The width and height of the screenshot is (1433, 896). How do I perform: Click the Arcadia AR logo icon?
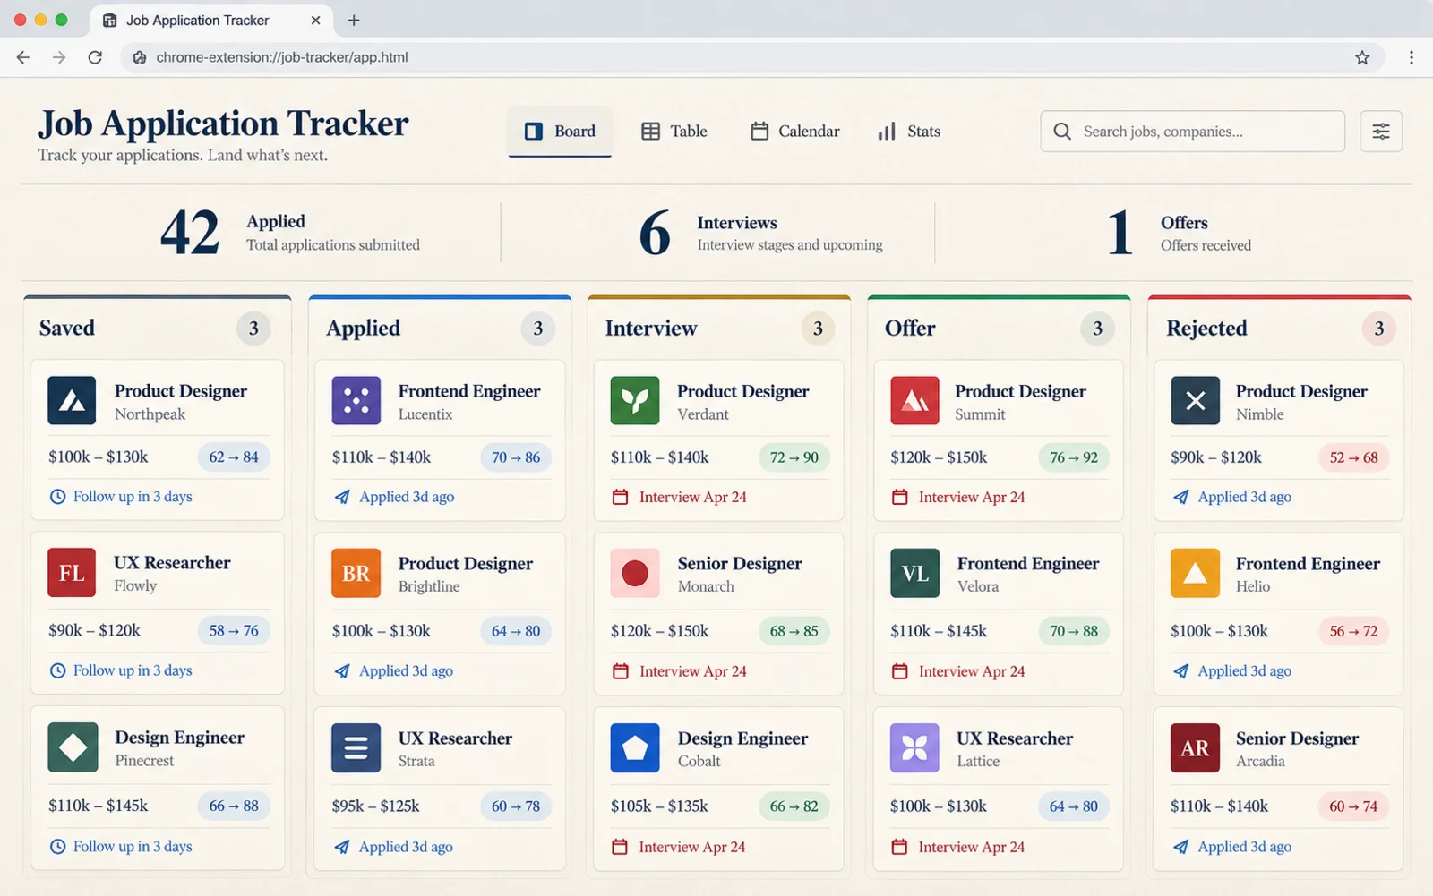pyautogui.click(x=1195, y=747)
